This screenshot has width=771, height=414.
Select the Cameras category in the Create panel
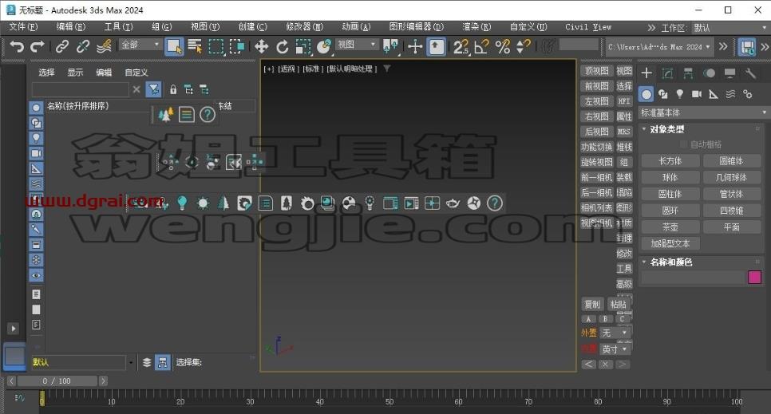(x=697, y=94)
